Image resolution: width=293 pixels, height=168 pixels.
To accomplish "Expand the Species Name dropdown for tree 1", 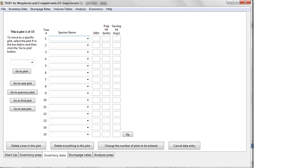I will pyautogui.click(x=88, y=39).
